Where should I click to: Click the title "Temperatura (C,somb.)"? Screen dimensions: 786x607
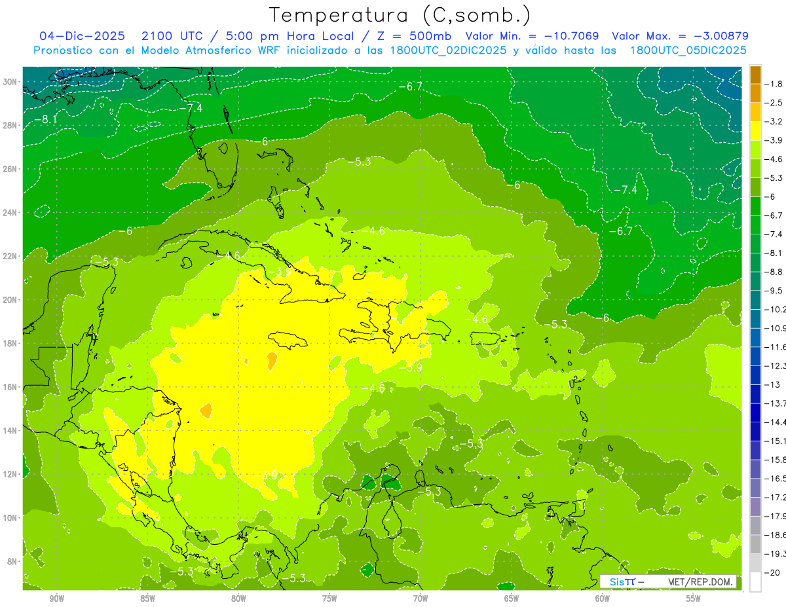[x=401, y=16]
